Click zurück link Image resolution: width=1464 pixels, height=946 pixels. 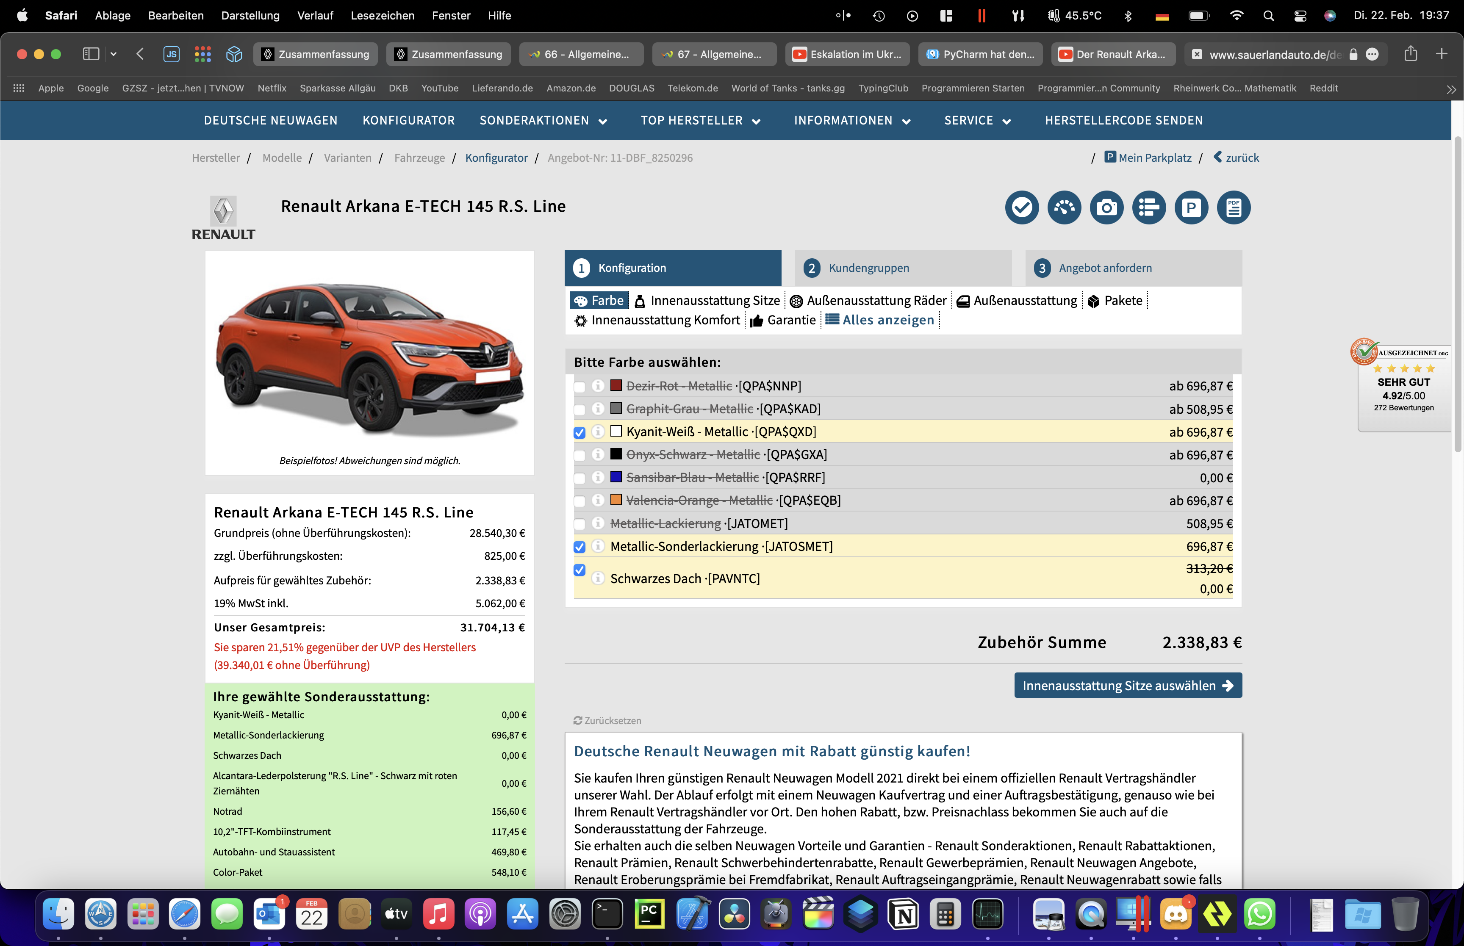click(1236, 158)
